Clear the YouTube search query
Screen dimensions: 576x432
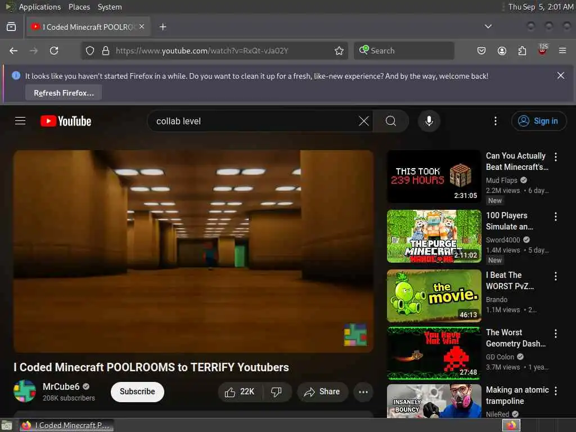pyautogui.click(x=364, y=121)
